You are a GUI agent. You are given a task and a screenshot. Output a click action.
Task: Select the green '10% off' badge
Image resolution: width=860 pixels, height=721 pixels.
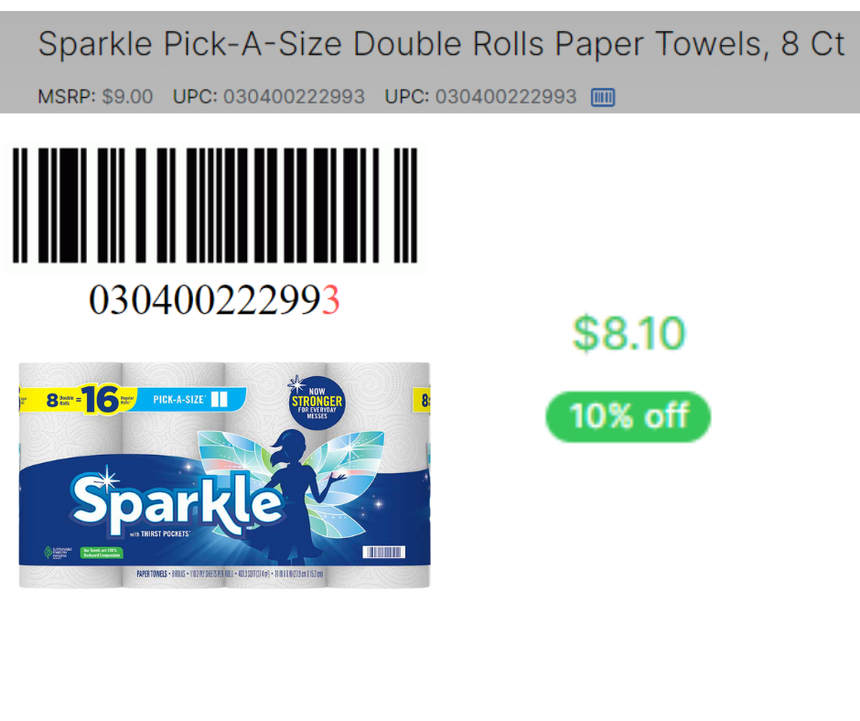pos(628,416)
